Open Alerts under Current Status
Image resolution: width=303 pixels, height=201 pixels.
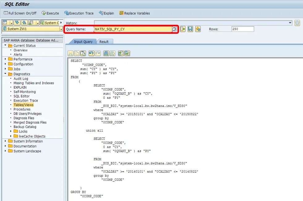coord(18,55)
